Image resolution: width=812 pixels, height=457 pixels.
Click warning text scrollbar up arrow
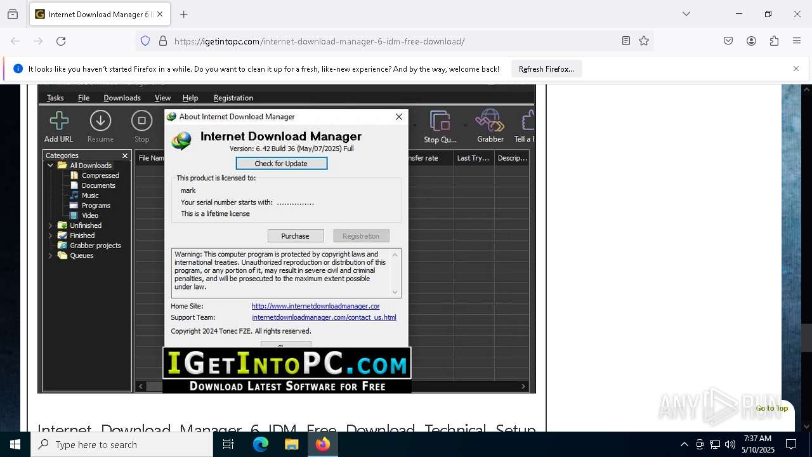click(395, 255)
